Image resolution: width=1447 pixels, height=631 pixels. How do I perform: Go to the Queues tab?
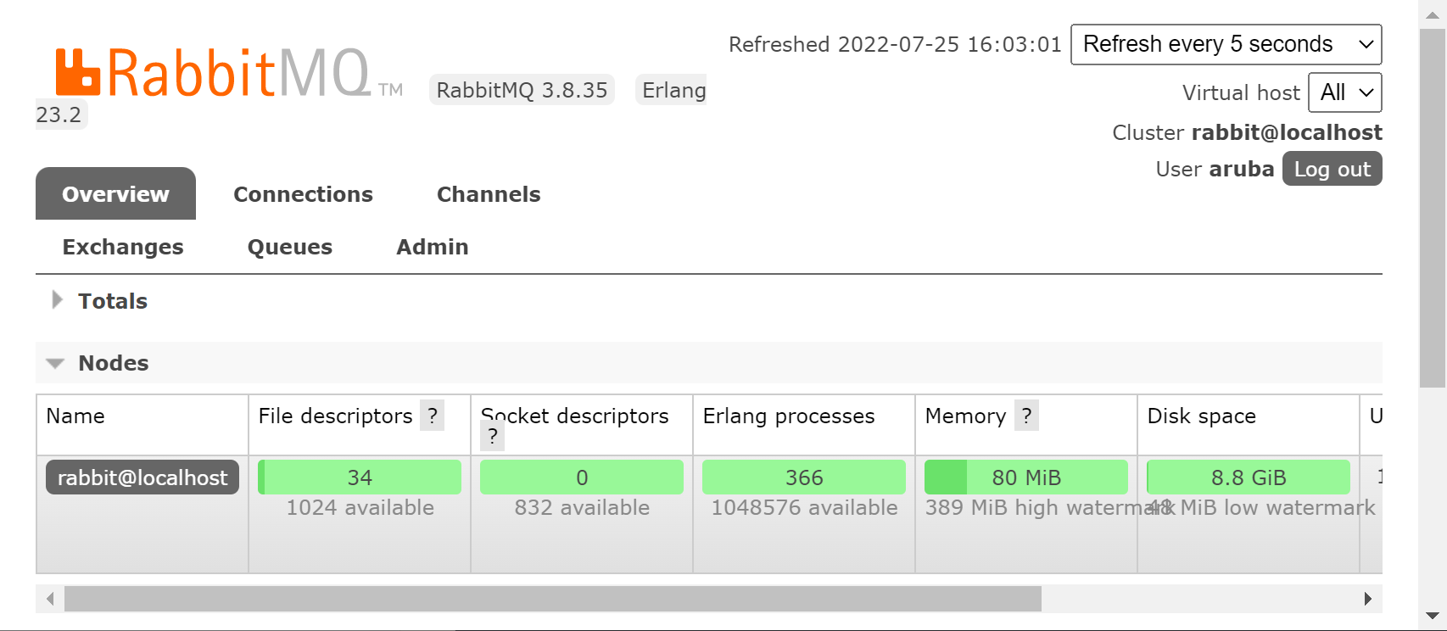click(x=289, y=247)
